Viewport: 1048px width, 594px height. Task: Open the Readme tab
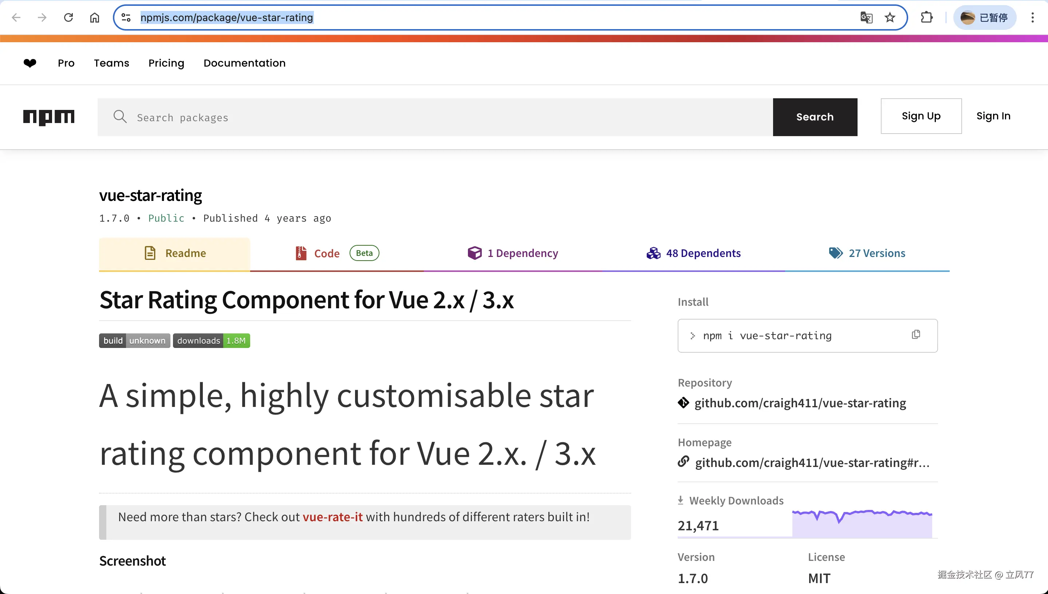pyautogui.click(x=175, y=254)
